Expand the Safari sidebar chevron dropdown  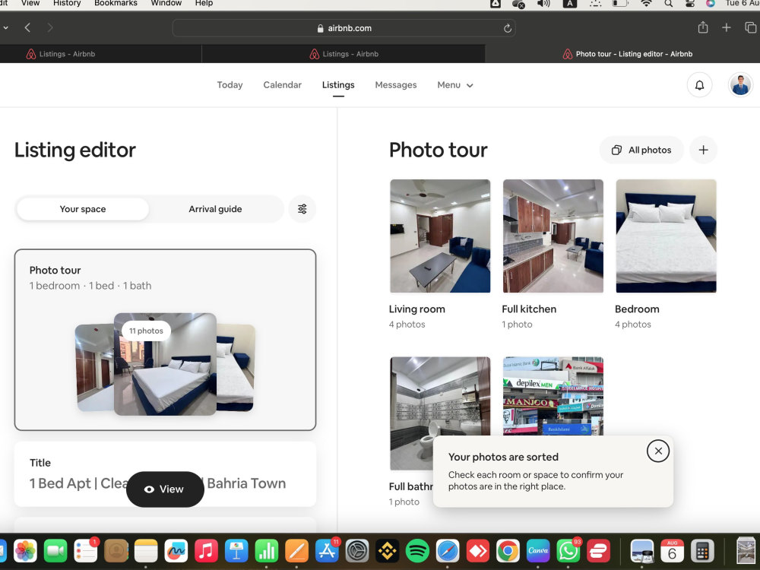pos(5,27)
